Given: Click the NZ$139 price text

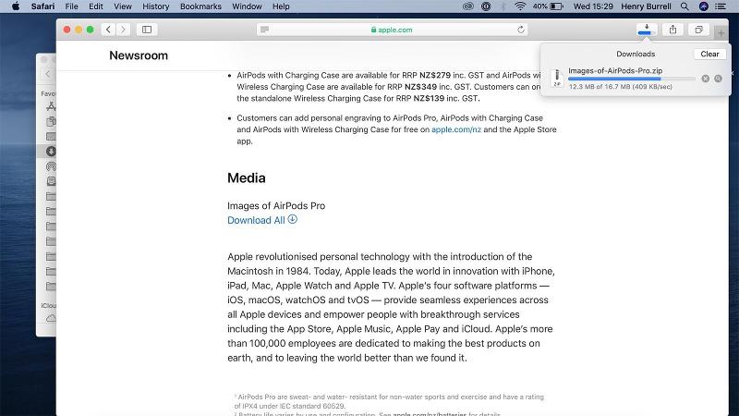Looking at the screenshot, I should pyautogui.click(x=429, y=99).
